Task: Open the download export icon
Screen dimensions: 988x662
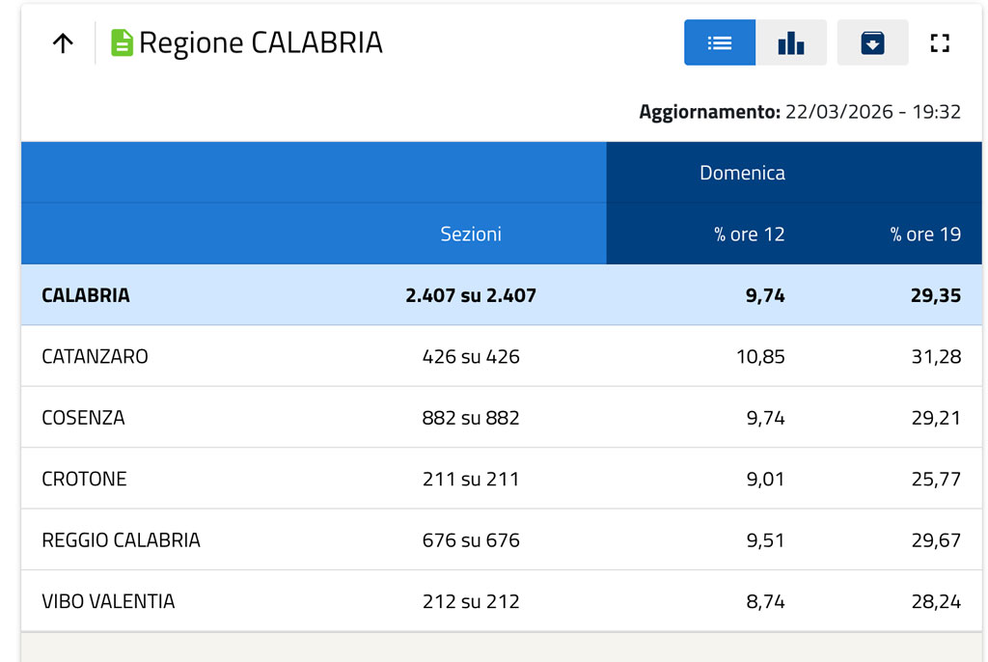Action: point(872,42)
